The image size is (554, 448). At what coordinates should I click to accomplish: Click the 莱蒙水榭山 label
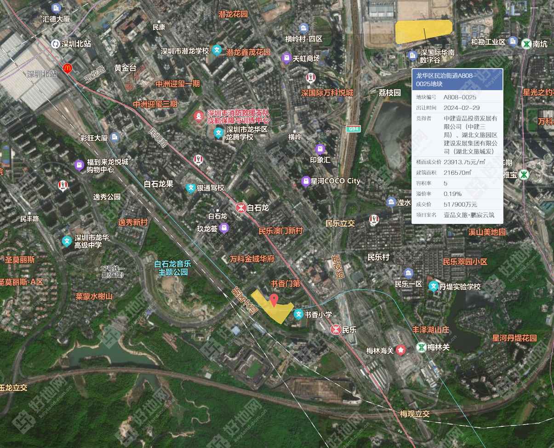click(x=94, y=296)
